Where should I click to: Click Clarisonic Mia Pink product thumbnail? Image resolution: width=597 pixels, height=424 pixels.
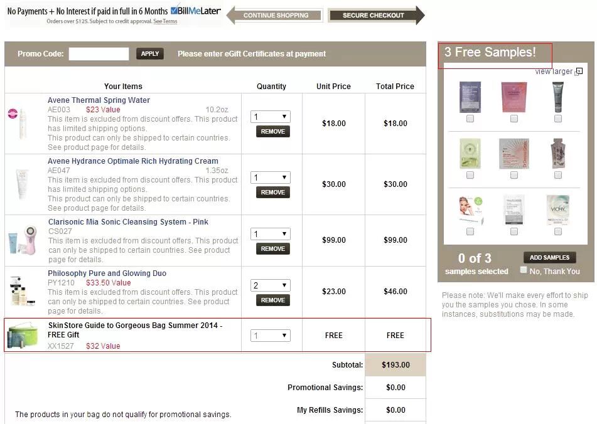pos(22,240)
